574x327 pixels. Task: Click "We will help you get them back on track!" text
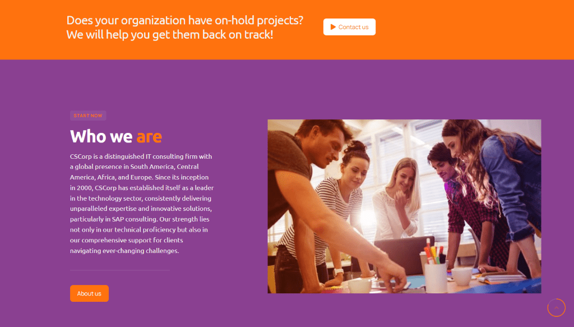click(169, 35)
